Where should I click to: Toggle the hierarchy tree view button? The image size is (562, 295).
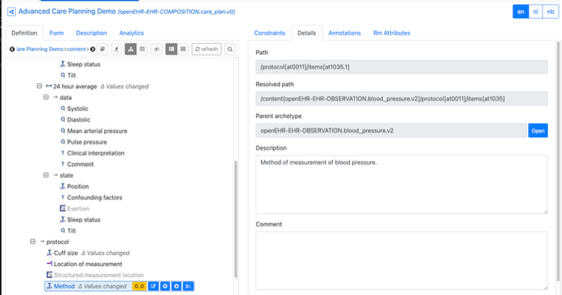pos(131,50)
